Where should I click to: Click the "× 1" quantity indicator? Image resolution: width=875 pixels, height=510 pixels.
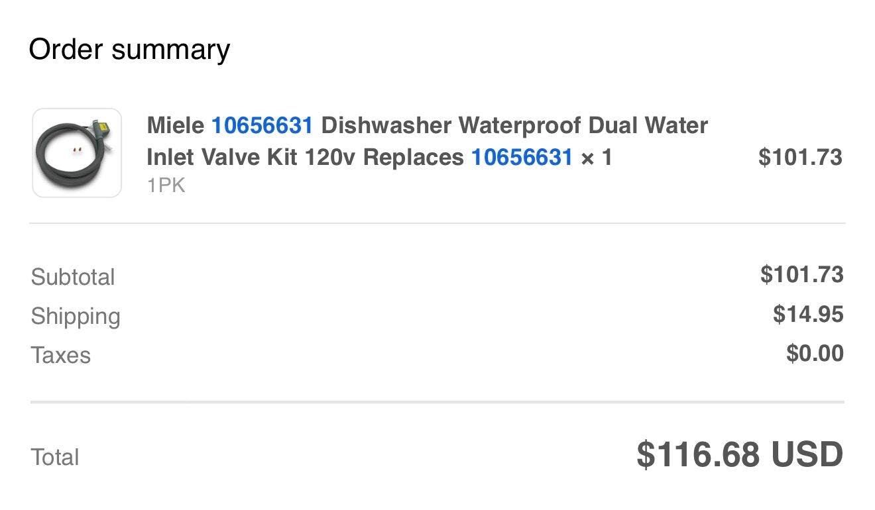tap(597, 158)
